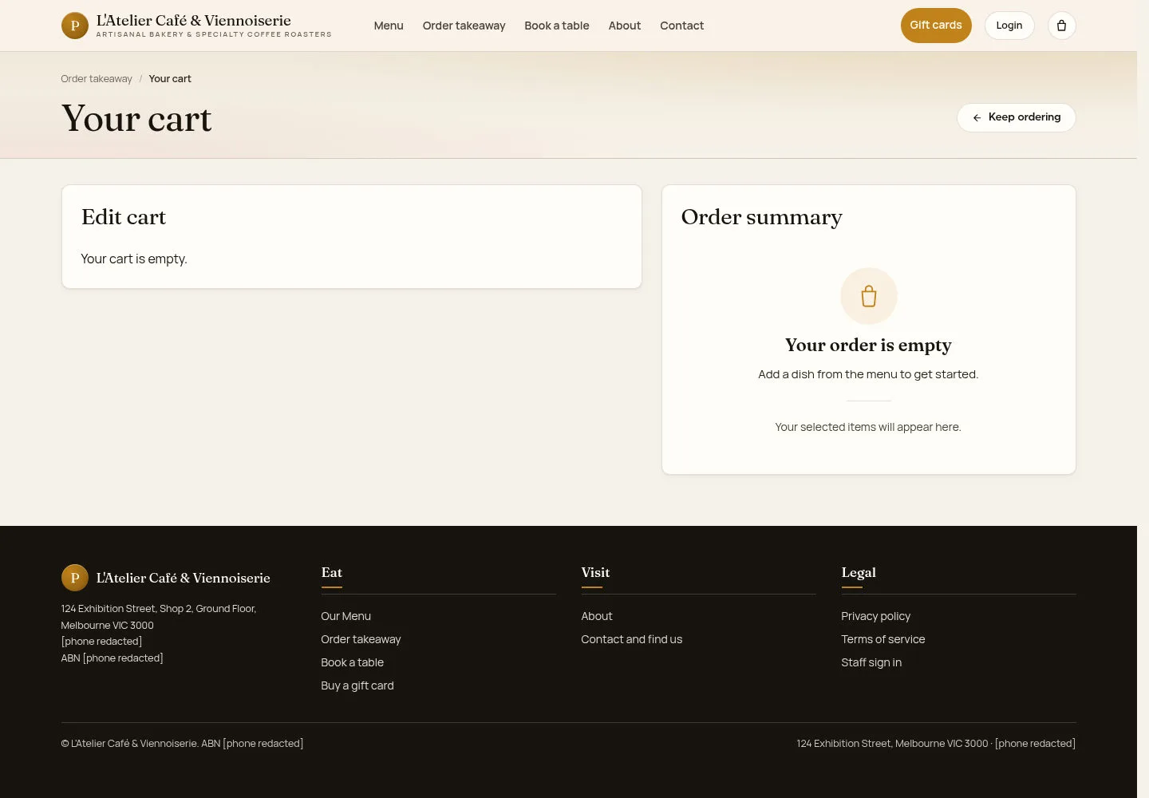Viewport: 1149px width, 798px height.
Task: Click the footer logo badge with letter P
Action: [75, 578]
